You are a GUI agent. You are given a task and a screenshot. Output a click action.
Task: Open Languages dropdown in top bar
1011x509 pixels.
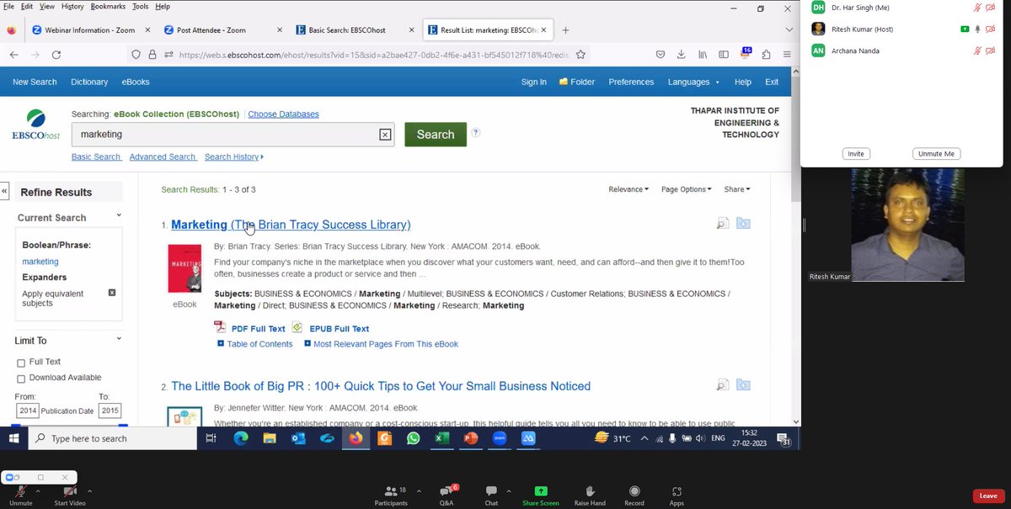click(x=694, y=82)
